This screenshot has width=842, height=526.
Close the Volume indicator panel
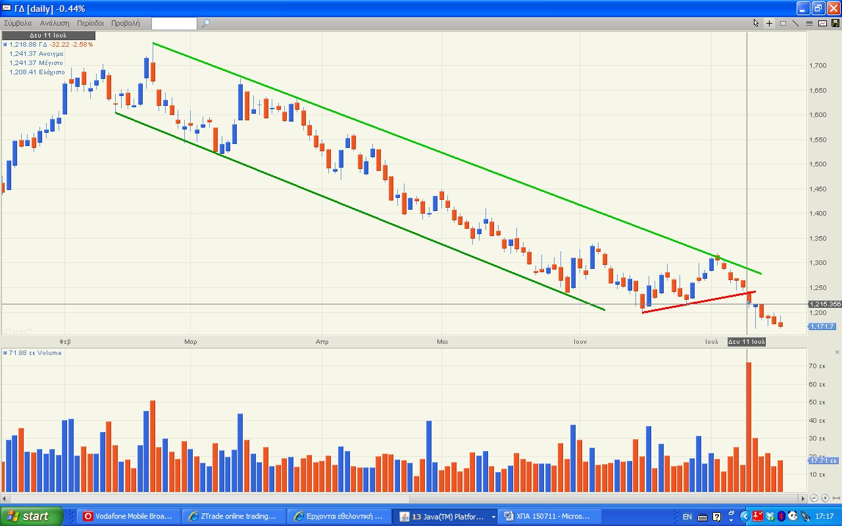(837, 352)
